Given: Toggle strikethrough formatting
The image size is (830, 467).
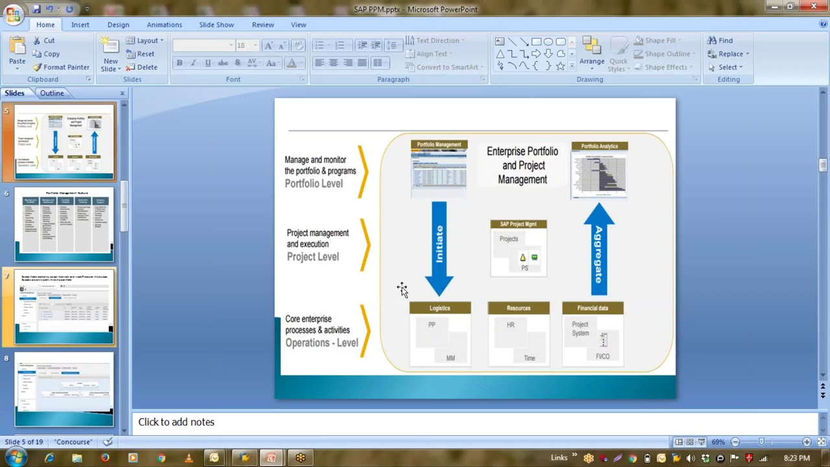Looking at the screenshot, I should tap(222, 63).
